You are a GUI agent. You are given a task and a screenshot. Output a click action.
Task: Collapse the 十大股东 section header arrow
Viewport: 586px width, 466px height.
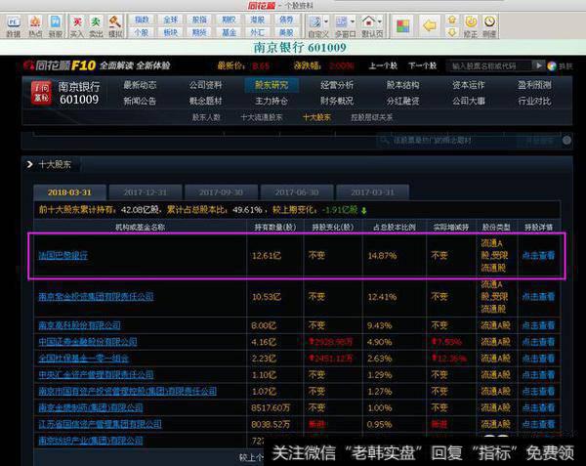[29, 164]
